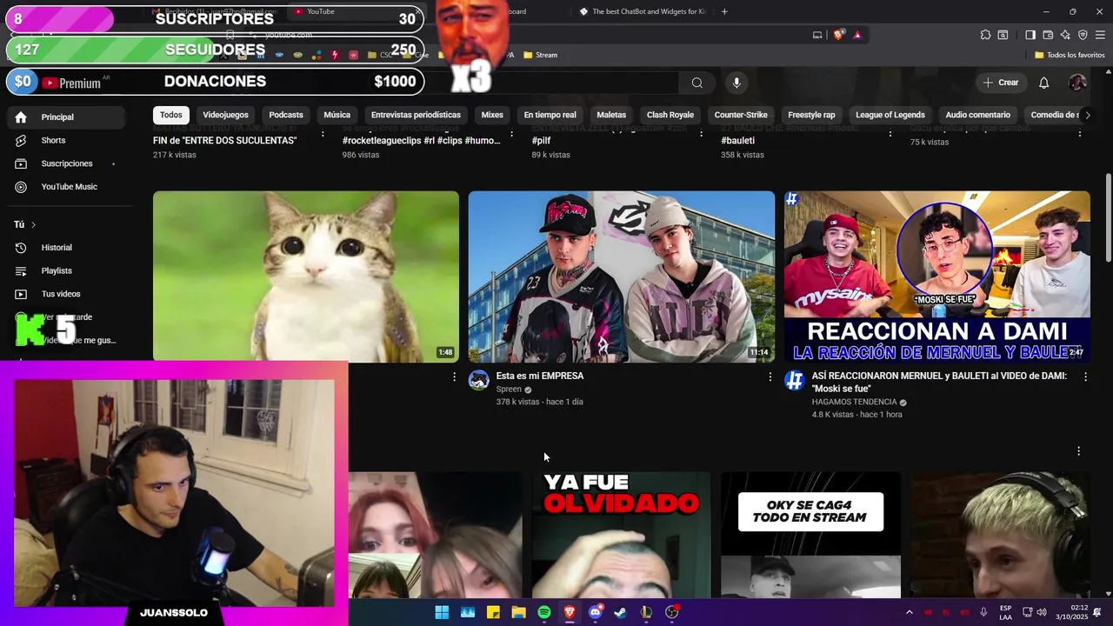Viewport: 1113px width, 626px height.
Task: Open League of Legends client from taskbar
Action: (x=646, y=612)
